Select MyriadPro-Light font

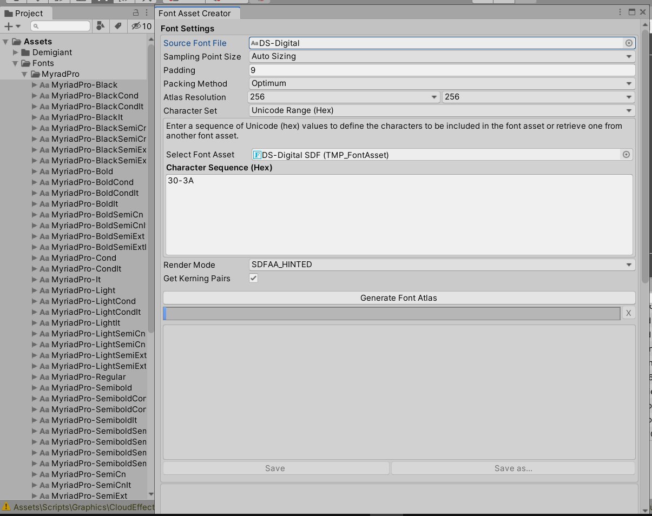pyautogui.click(x=83, y=290)
